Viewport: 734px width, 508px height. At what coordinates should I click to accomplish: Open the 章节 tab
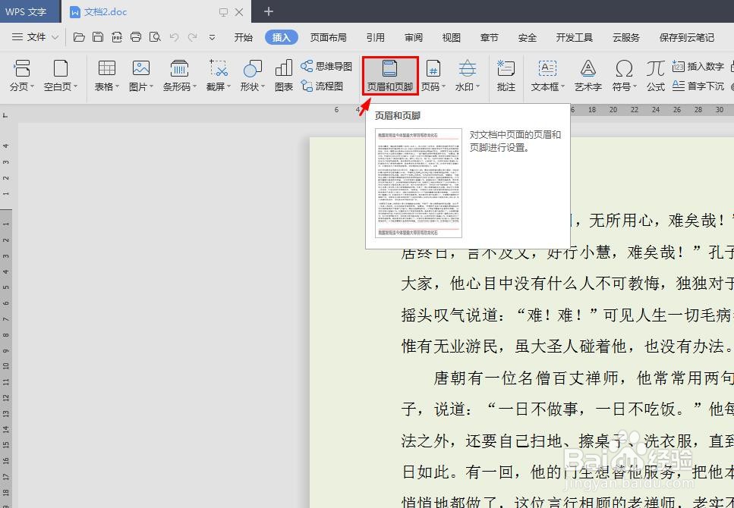click(489, 37)
